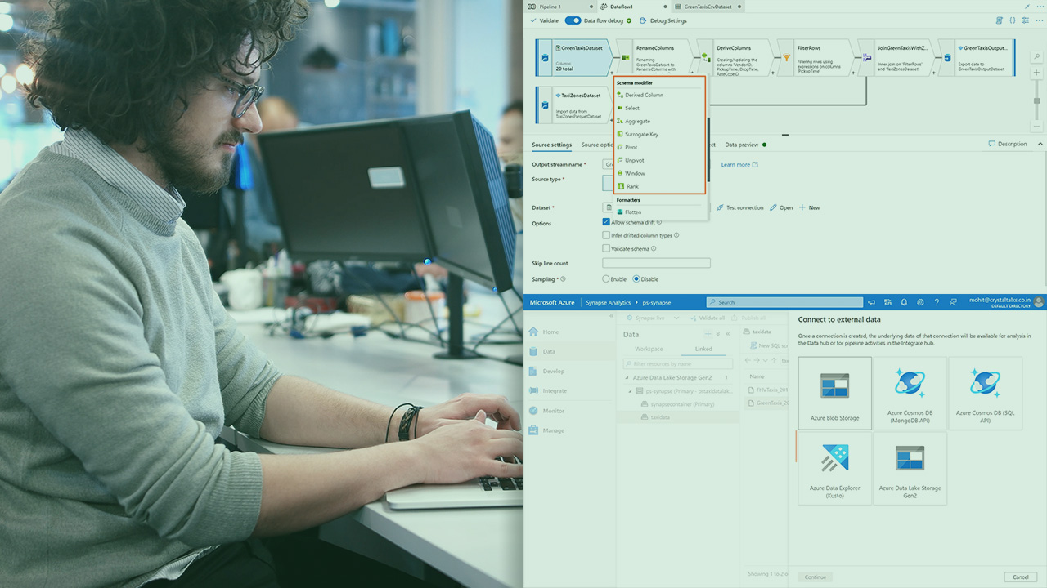1047x588 pixels.
Task: Click the FilterRows funnel icon
Action: click(x=787, y=58)
